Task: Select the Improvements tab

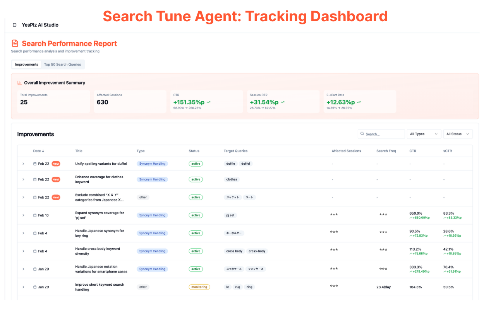Action: point(26,65)
